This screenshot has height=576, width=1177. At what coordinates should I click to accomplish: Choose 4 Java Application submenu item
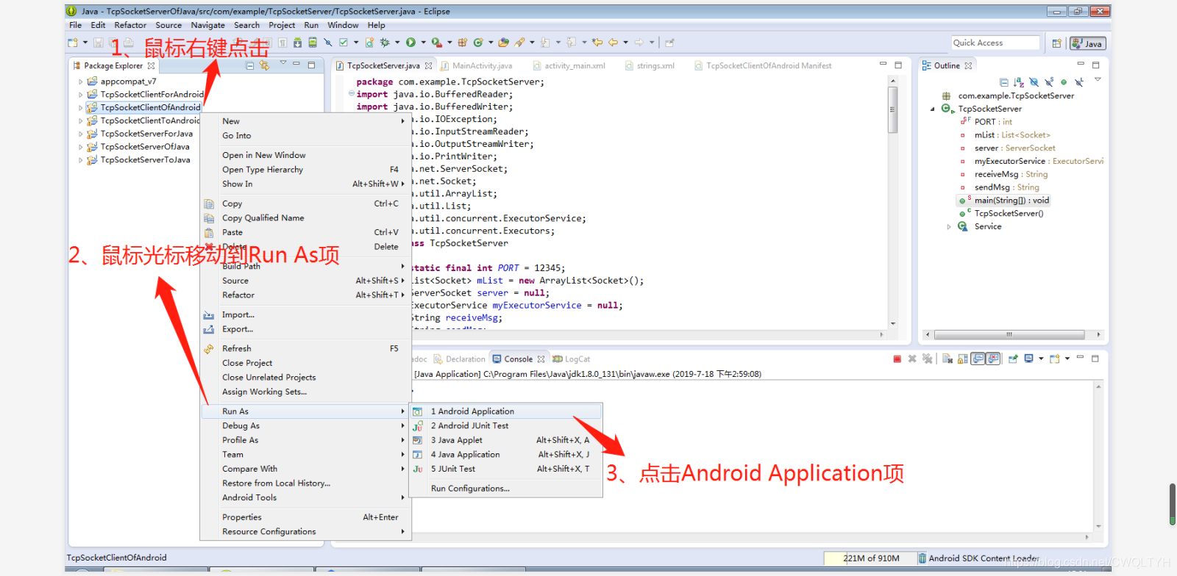pyautogui.click(x=506, y=455)
